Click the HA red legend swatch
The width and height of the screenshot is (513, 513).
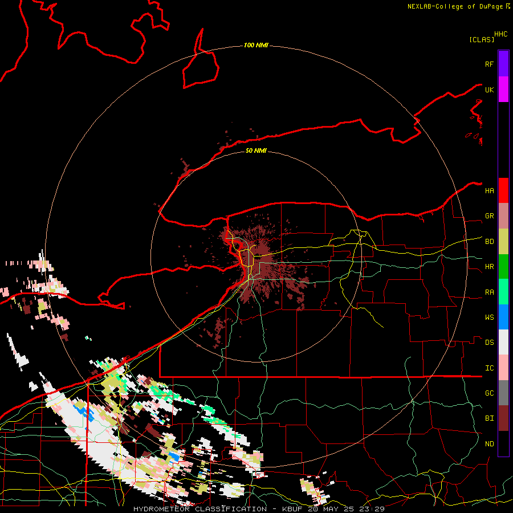tap(503, 190)
